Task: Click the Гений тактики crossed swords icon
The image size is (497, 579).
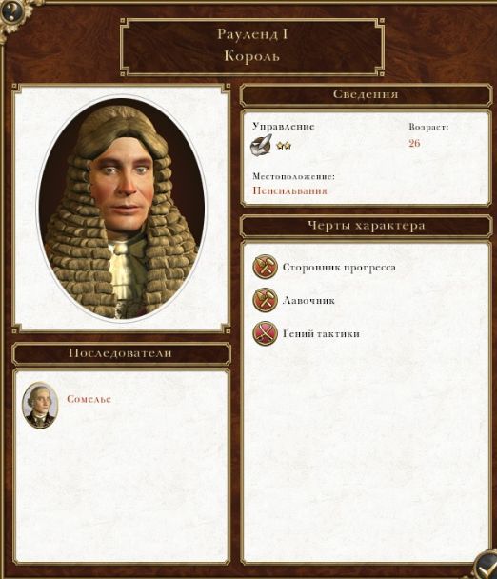Action: [265, 333]
